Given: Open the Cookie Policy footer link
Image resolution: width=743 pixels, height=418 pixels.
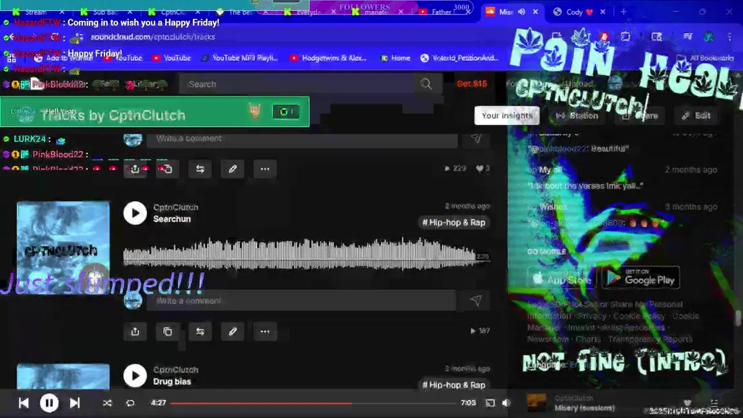Looking at the screenshot, I should 639,316.
